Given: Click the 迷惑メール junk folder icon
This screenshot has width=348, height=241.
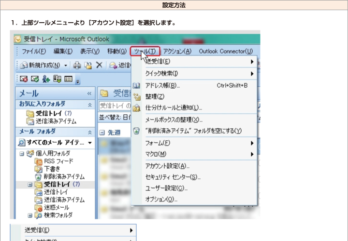Looking at the screenshot, I should (x=39, y=208).
